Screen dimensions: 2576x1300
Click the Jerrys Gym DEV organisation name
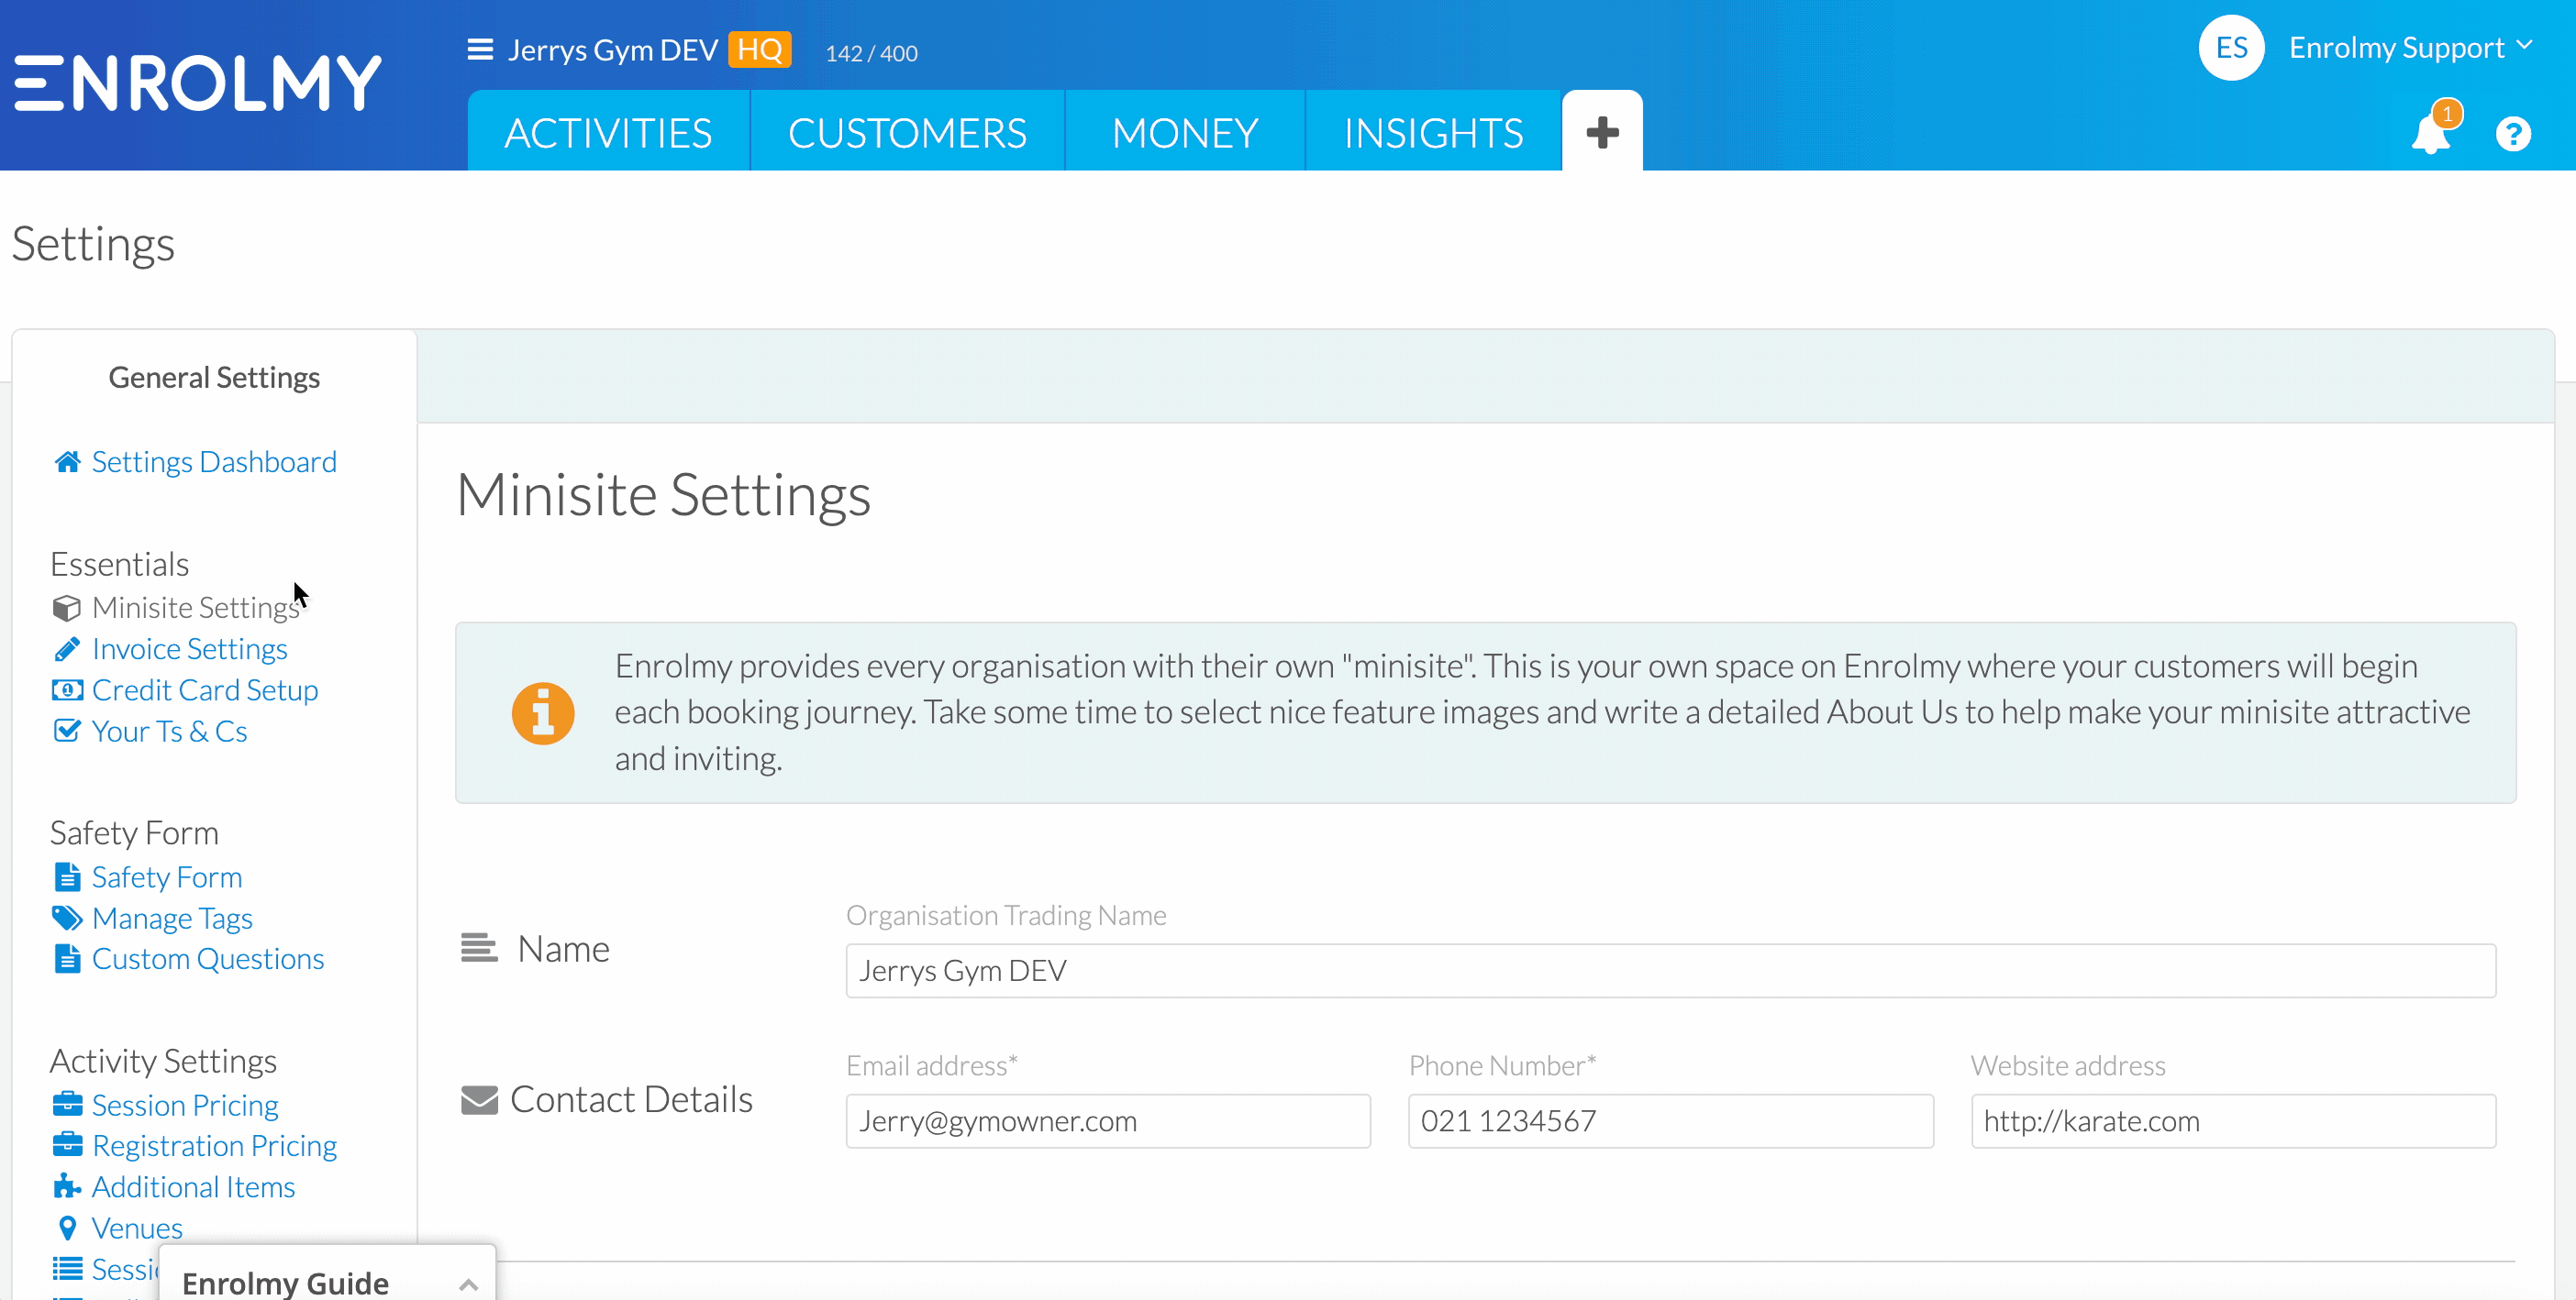612,50
